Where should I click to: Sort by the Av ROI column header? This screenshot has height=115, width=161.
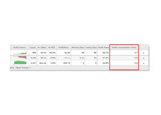[x=52, y=48]
